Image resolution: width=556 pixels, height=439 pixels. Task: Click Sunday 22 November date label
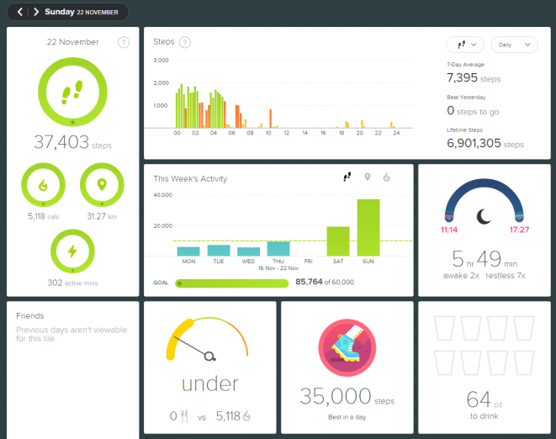pyautogui.click(x=82, y=12)
